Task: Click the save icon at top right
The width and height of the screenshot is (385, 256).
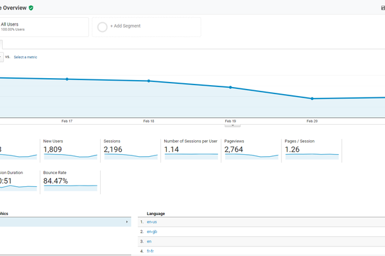Action: pos(383,8)
